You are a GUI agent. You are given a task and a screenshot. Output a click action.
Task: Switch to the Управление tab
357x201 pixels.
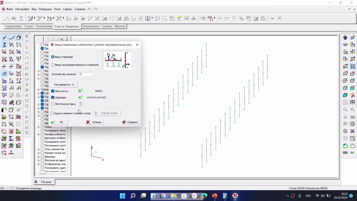point(13,26)
